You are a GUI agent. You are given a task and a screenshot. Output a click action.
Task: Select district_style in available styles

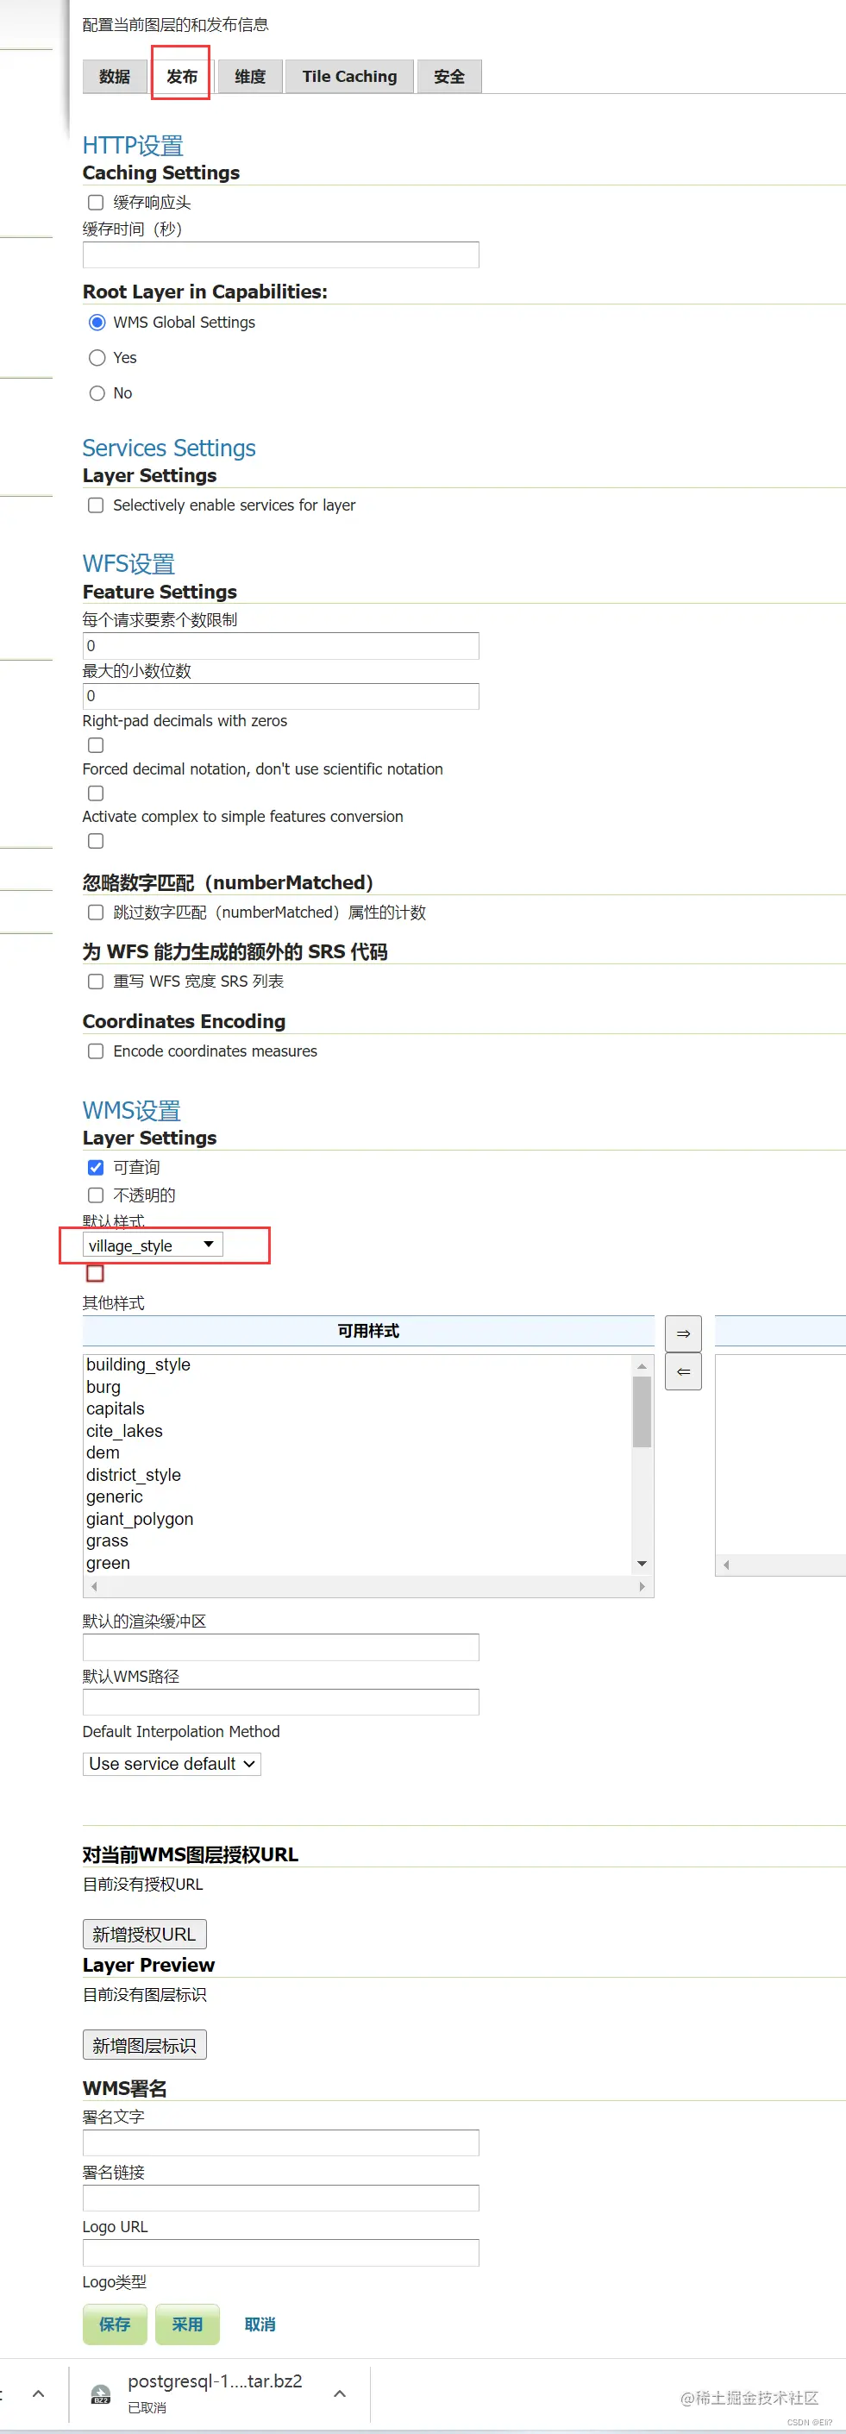134,1475
